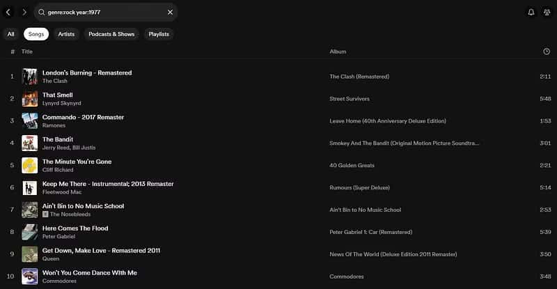Viewport: 557px width, 289px height.
Task: Click Get Down, Make Love cover
Action: click(x=29, y=254)
